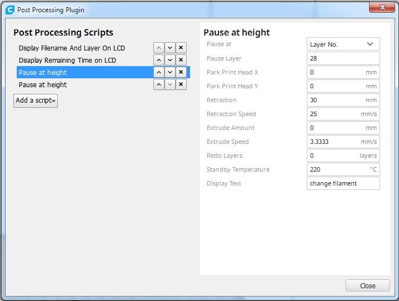
Task: Move Display Remaining Time script down
Action: point(169,60)
